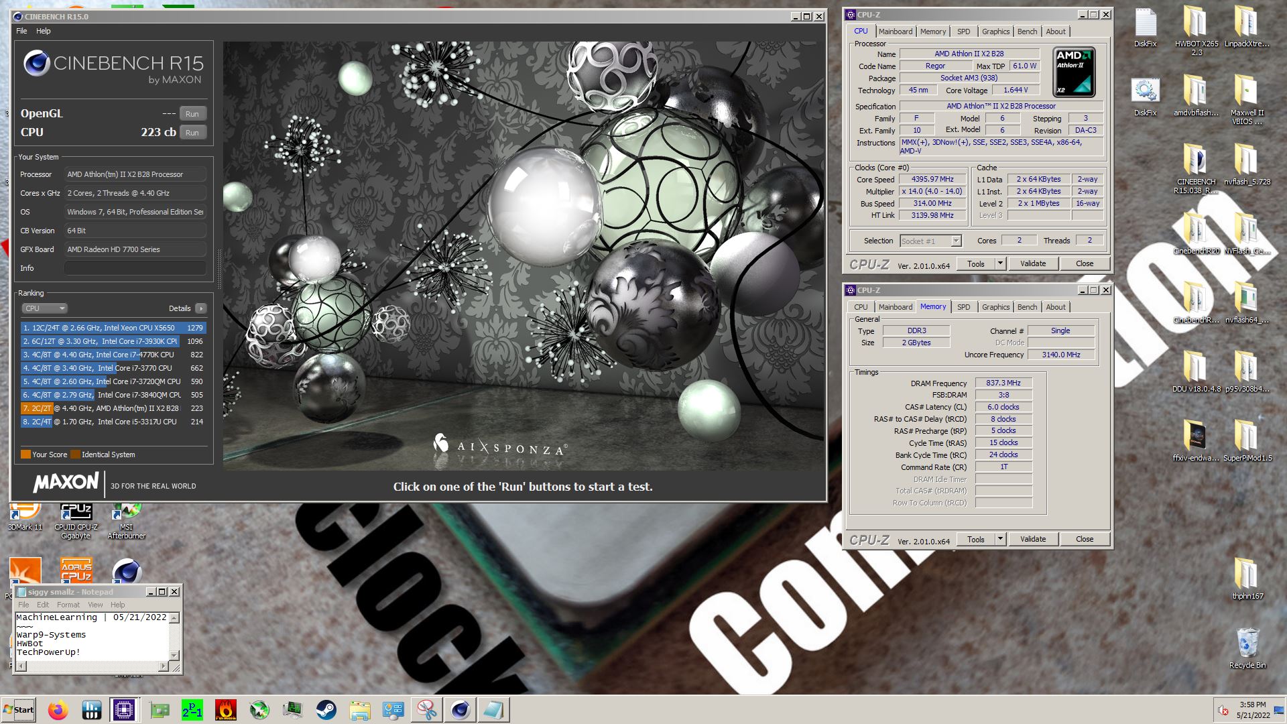Open the Control Panel taskbar icon
This screenshot has height=724, width=1287.
pyautogui.click(x=393, y=710)
